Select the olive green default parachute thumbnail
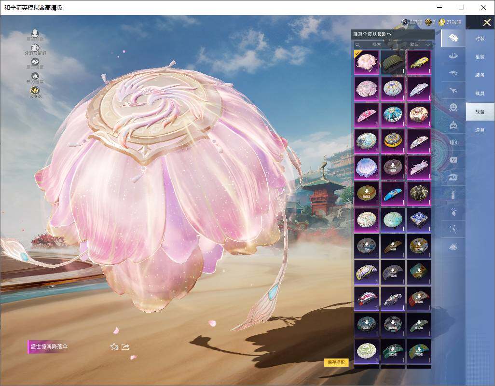Viewport: 495px width, 386px height. (x=393, y=62)
